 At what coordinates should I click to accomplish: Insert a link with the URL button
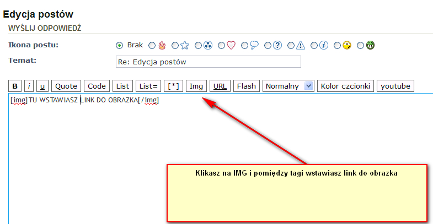[x=220, y=86]
